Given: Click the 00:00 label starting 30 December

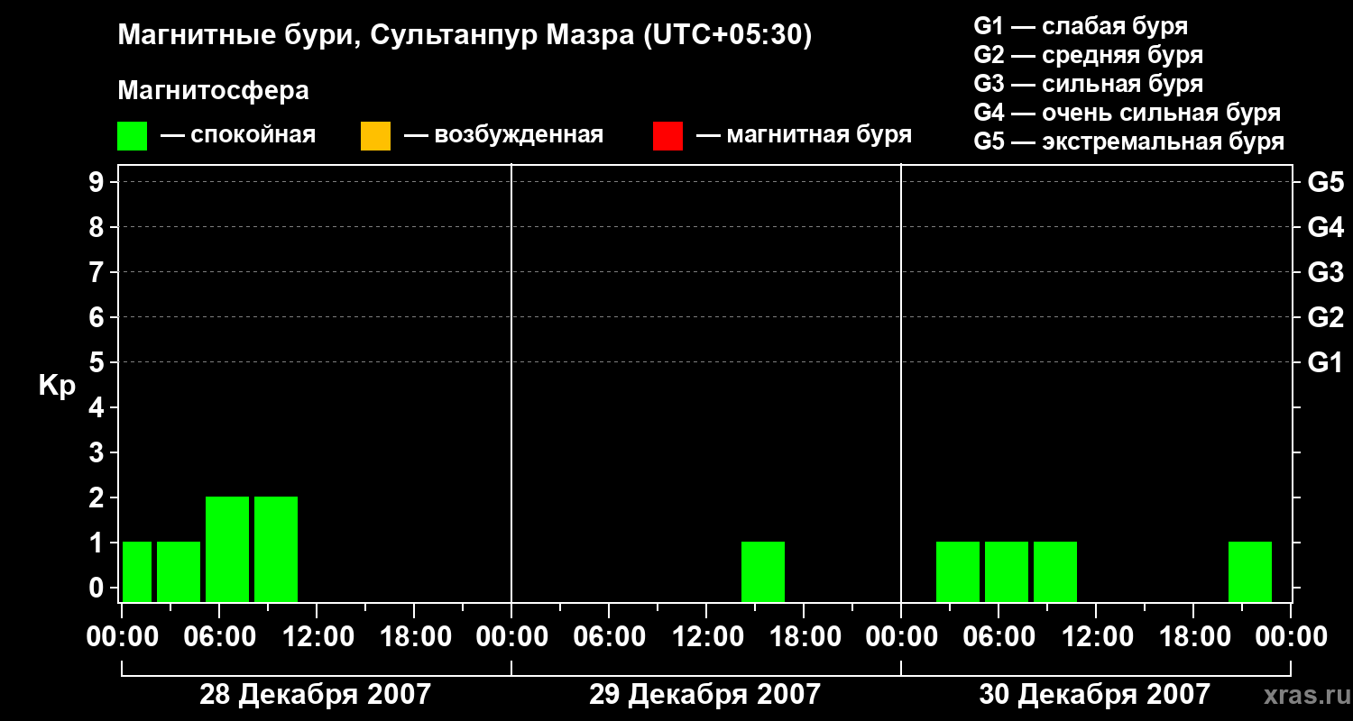Looking at the screenshot, I should pyautogui.click(x=901, y=637).
